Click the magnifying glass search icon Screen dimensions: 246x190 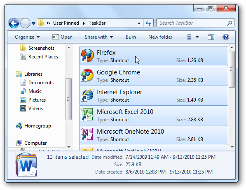[x=230, y=23]
